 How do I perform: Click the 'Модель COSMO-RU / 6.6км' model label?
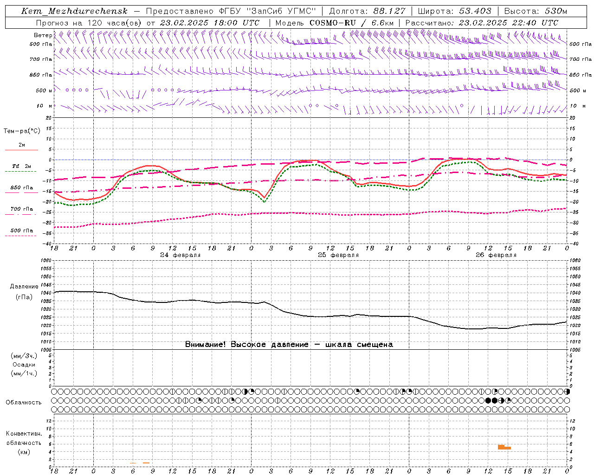[x=334, y=23]
